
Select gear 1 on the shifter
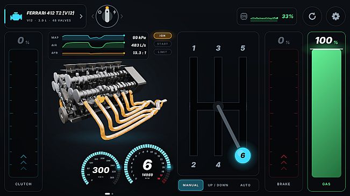(194, 48)
